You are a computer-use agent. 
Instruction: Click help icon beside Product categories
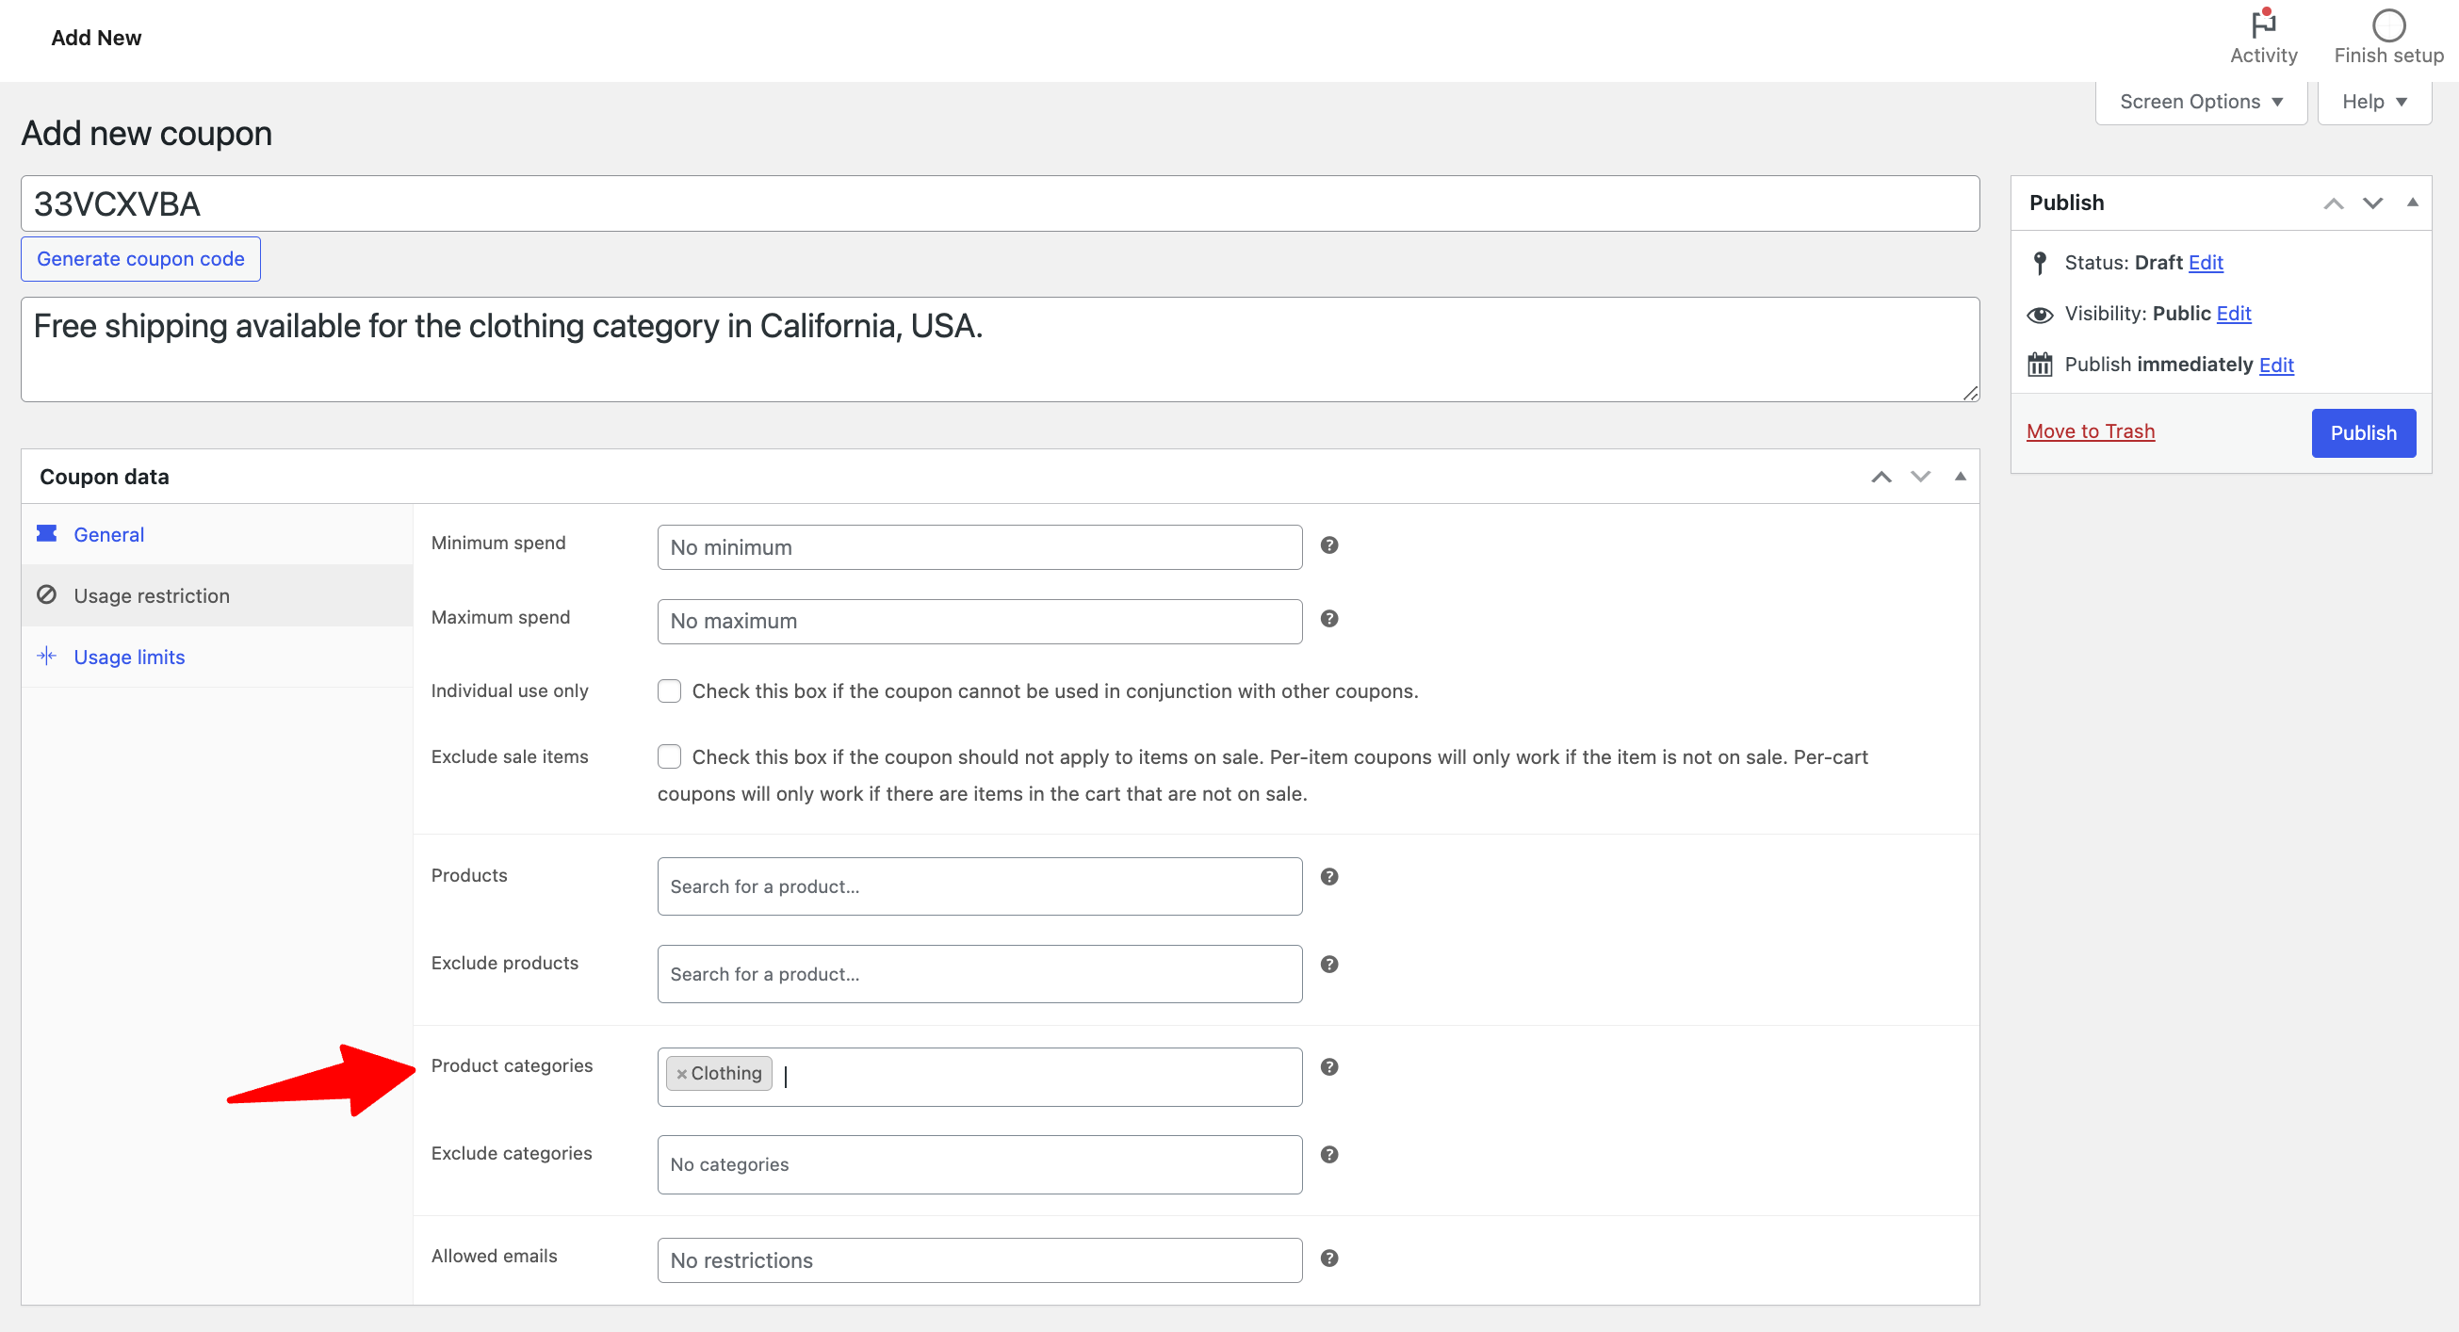(1328, 1066)
